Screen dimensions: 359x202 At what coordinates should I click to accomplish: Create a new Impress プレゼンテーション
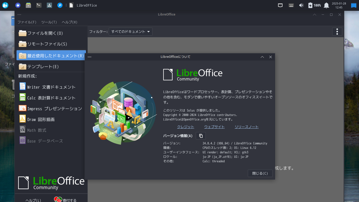pyautogui.click(x=51, y=108)
